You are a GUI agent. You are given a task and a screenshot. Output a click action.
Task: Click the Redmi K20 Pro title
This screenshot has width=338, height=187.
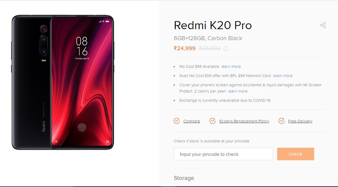[x=213, y=26]
